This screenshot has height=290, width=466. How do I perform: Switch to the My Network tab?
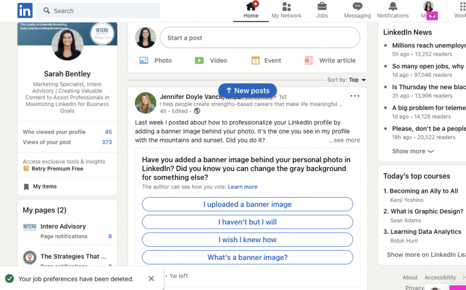(286, 7)
